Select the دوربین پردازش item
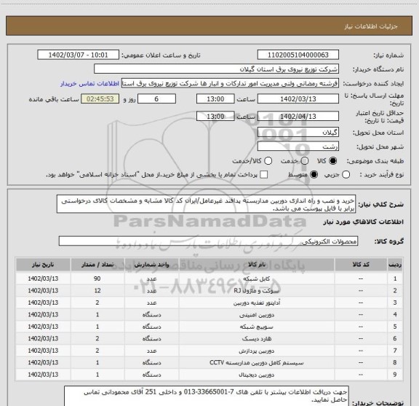The image size is (419, 406). click(x=257, y=351)
